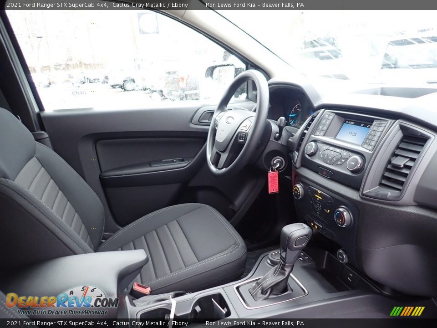
Task: Tap the infotainment screen showing 11:35
Action: [x=352, y=133]
